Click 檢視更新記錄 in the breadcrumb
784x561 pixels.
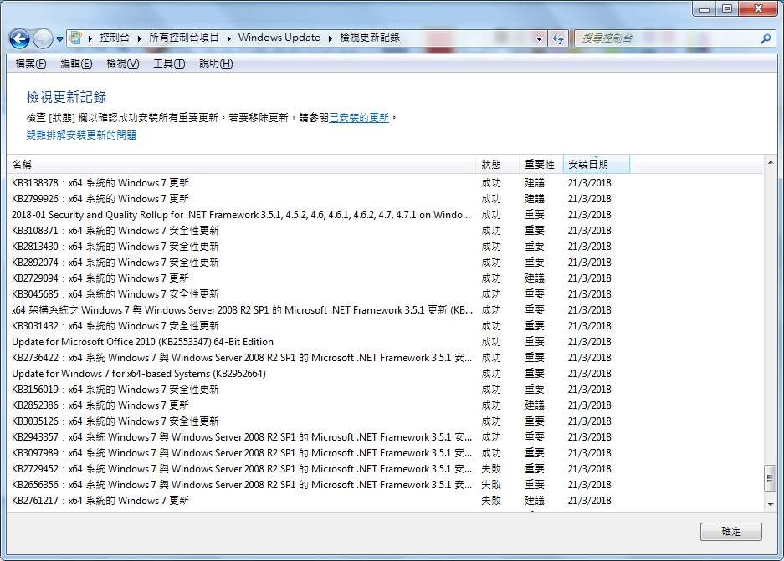coord(370,38)
